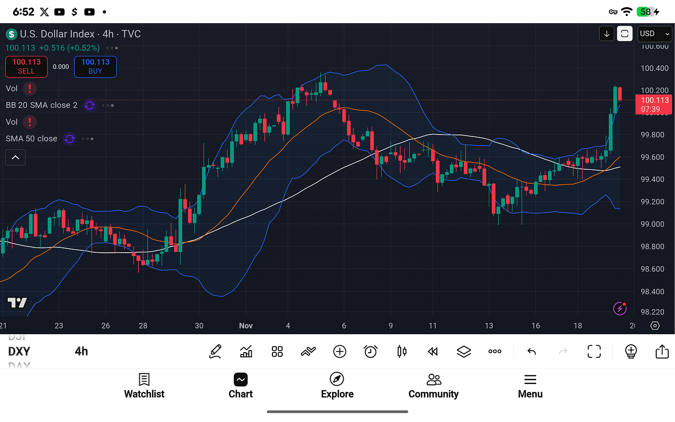The image size is (675, 422).
Task: Tap the scroll-to-latest down arrow button
Action: (x=607, y=34)
